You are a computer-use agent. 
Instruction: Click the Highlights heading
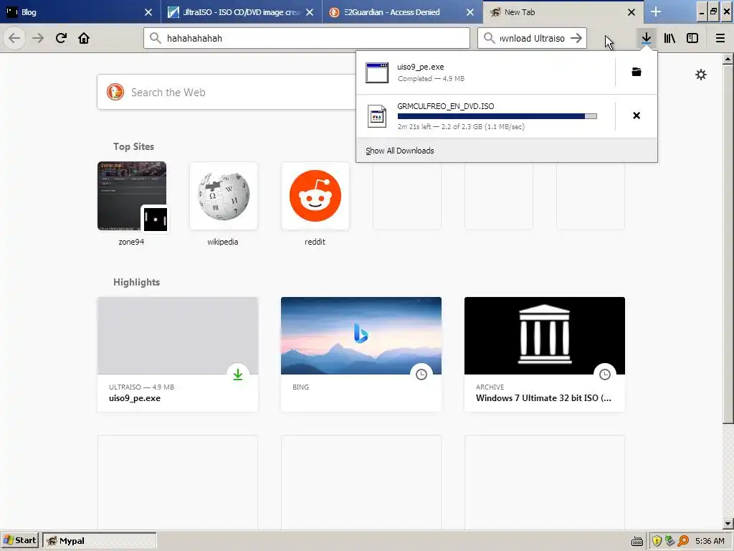pos(137,282)
